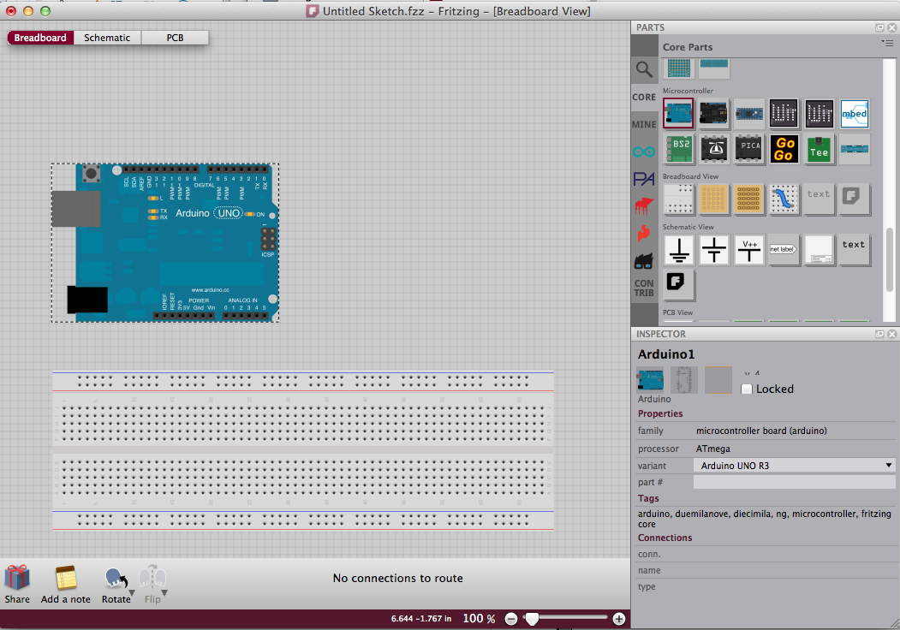Undock the Parts panel
This screenshot has width=900, height=630.
tap(880, 27)
